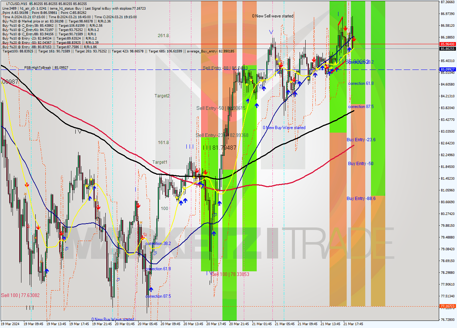Select the 'Target1' label
This screenshot has width=457, height=328.
click(x=160, y=162)
